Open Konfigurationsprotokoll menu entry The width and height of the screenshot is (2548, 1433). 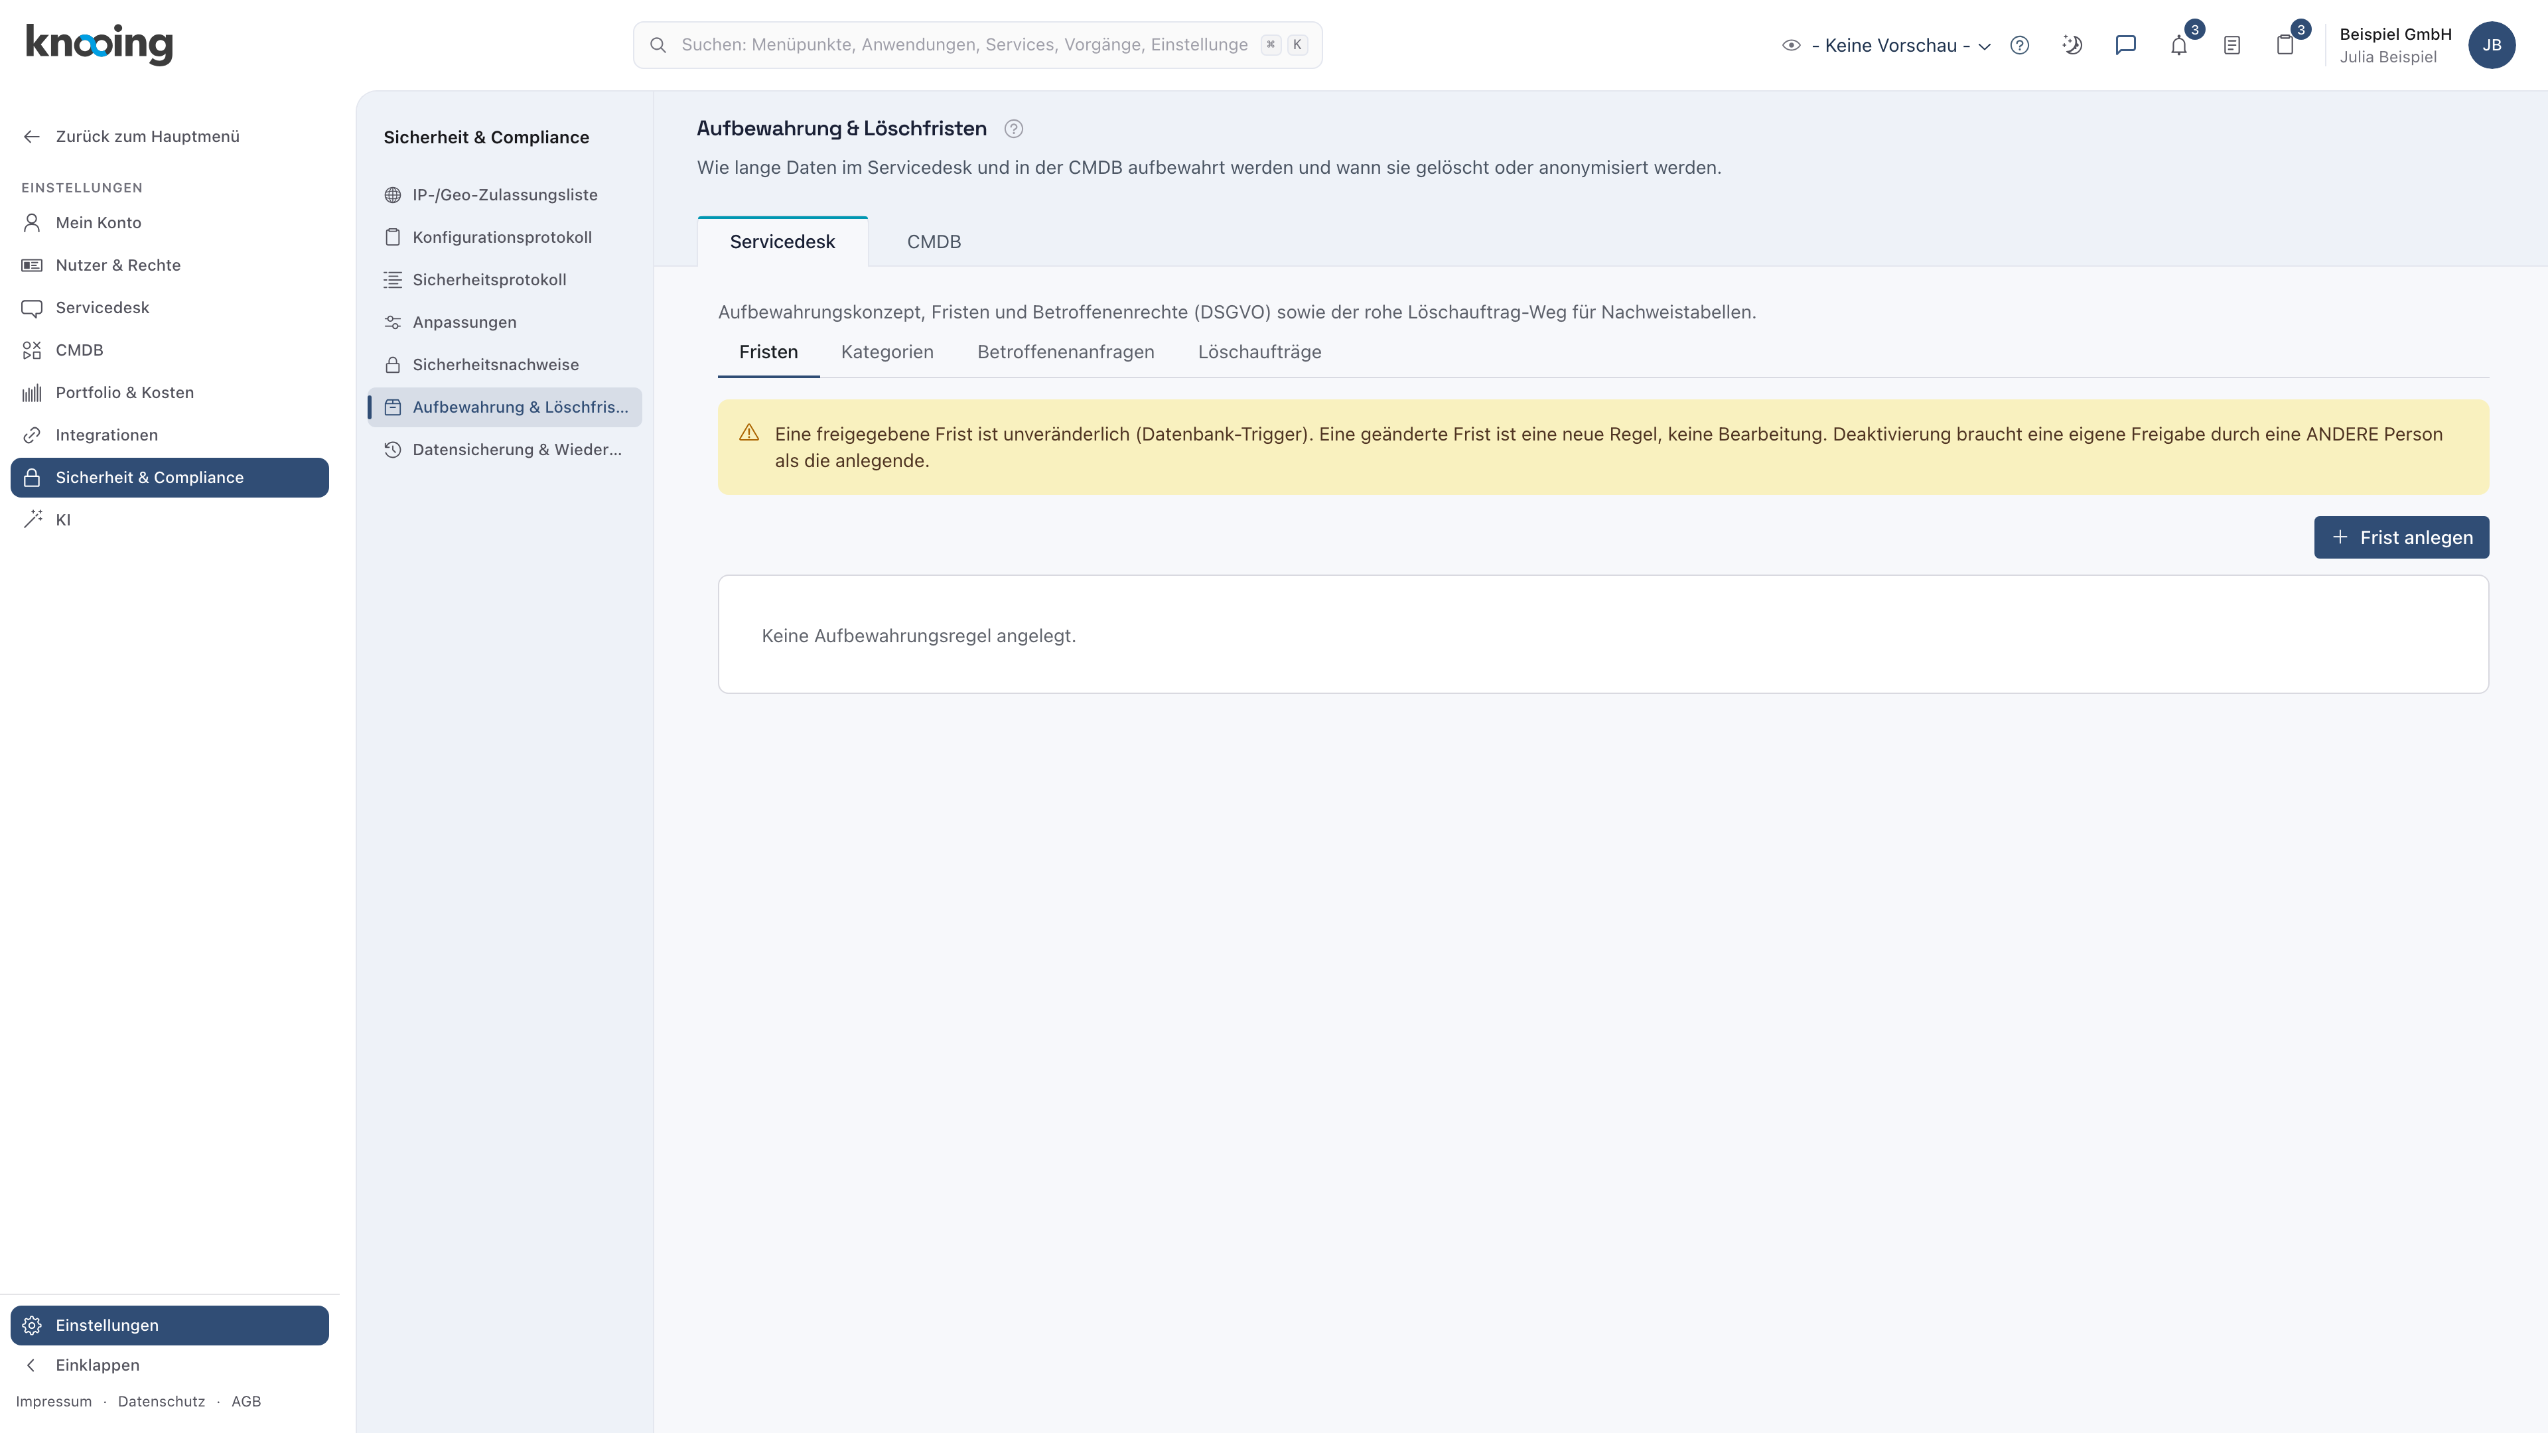click(504, 238)
